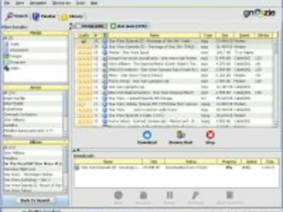Open the Navigation menu
This screenshot has width=283, height=212.
pyautogui.click(x=38, y=3)
